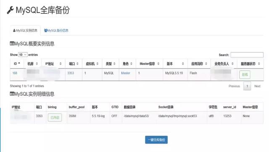The image size is (269, 152).
Task: Open the MySQL实例信息 tab
Action: pyautogui.click(x=25, y=31)
